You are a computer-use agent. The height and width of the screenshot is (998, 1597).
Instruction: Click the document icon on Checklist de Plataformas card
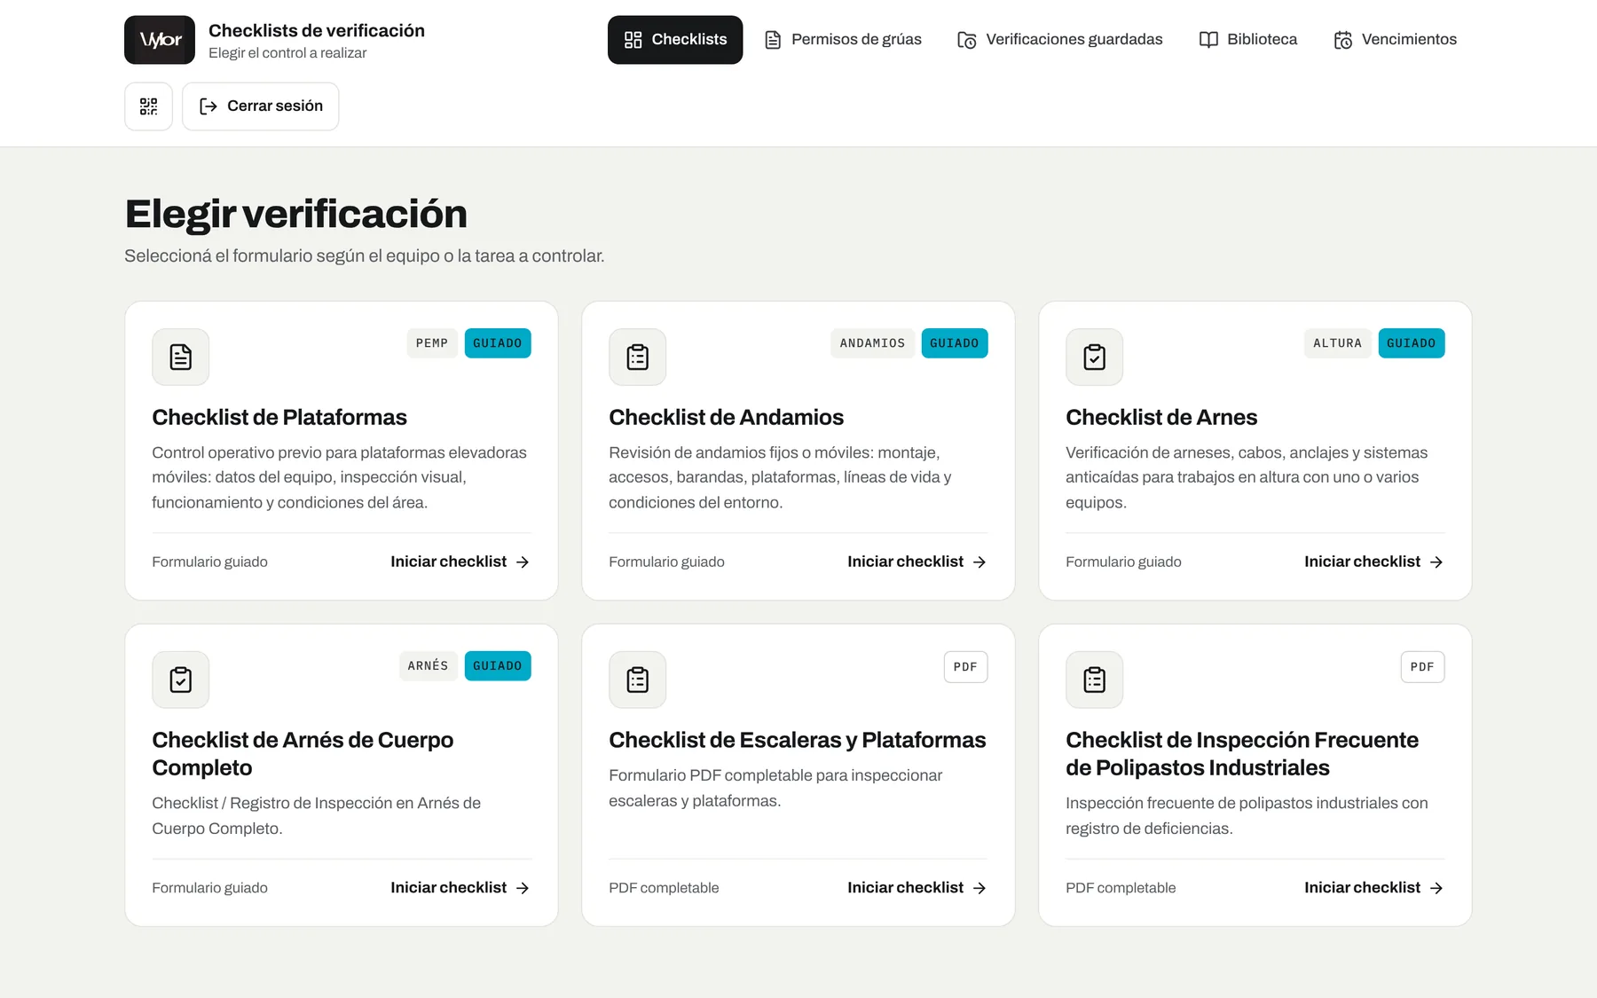tap(181, 358)
